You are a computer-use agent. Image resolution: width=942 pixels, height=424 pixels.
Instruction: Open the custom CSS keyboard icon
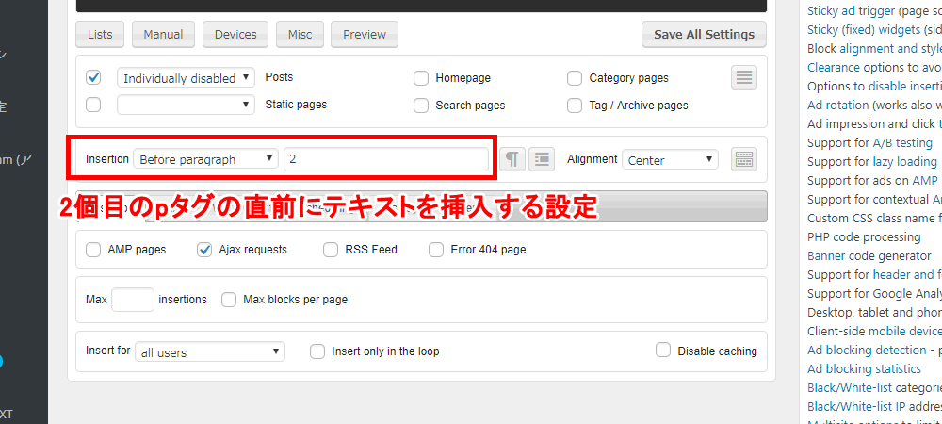tap(744, 159)
